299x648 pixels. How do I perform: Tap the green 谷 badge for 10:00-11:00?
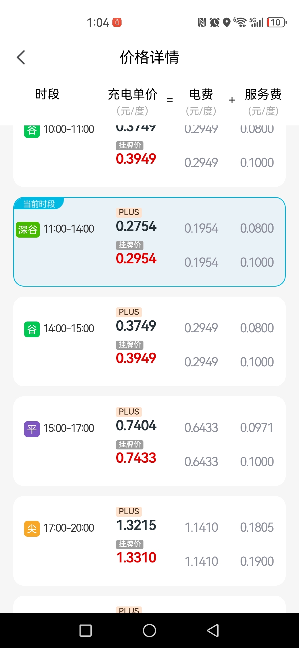point(32,130)
